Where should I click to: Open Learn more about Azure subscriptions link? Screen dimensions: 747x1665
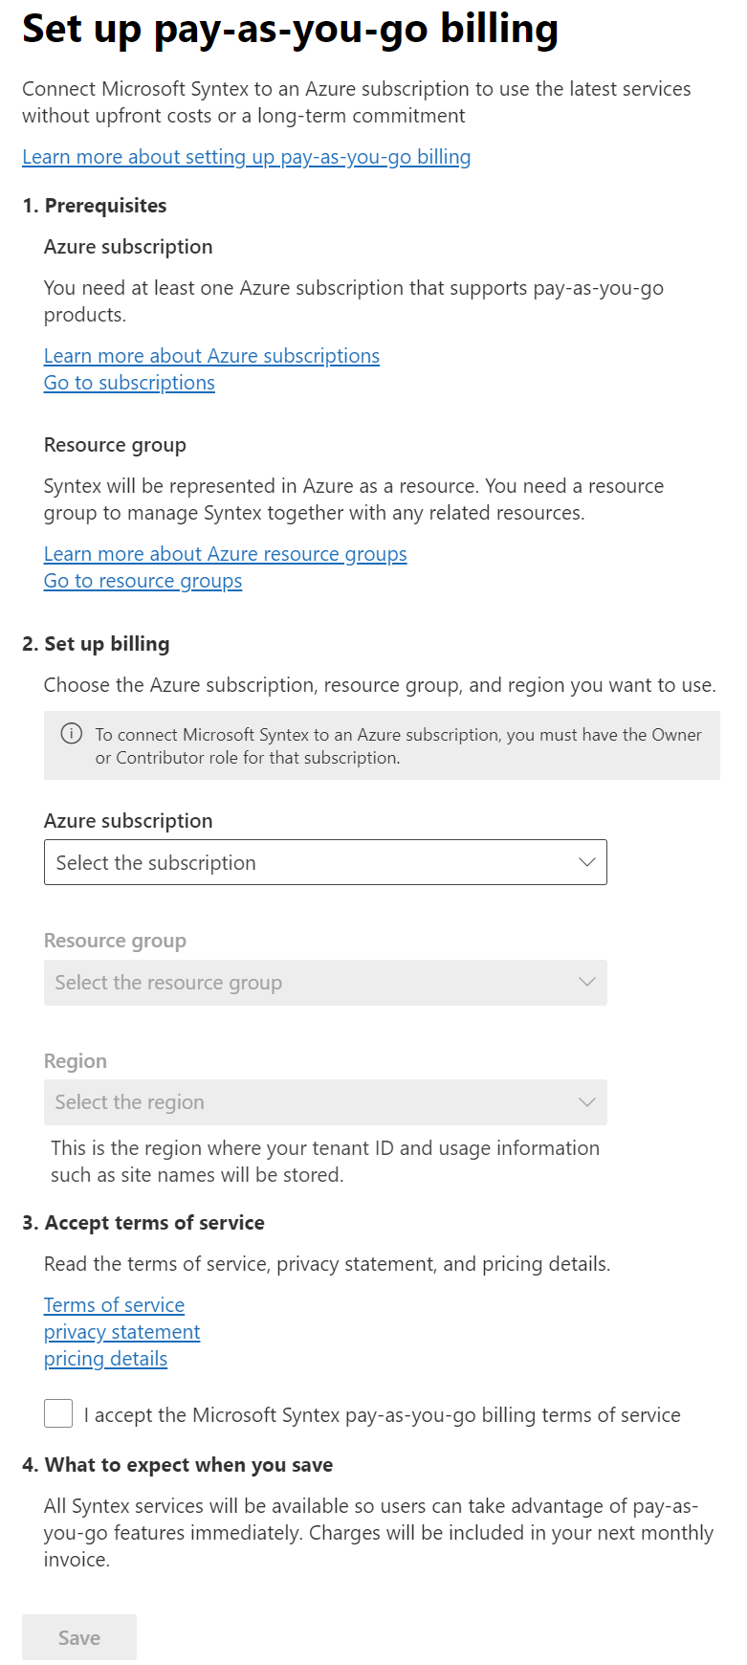[x=211, y=356]
